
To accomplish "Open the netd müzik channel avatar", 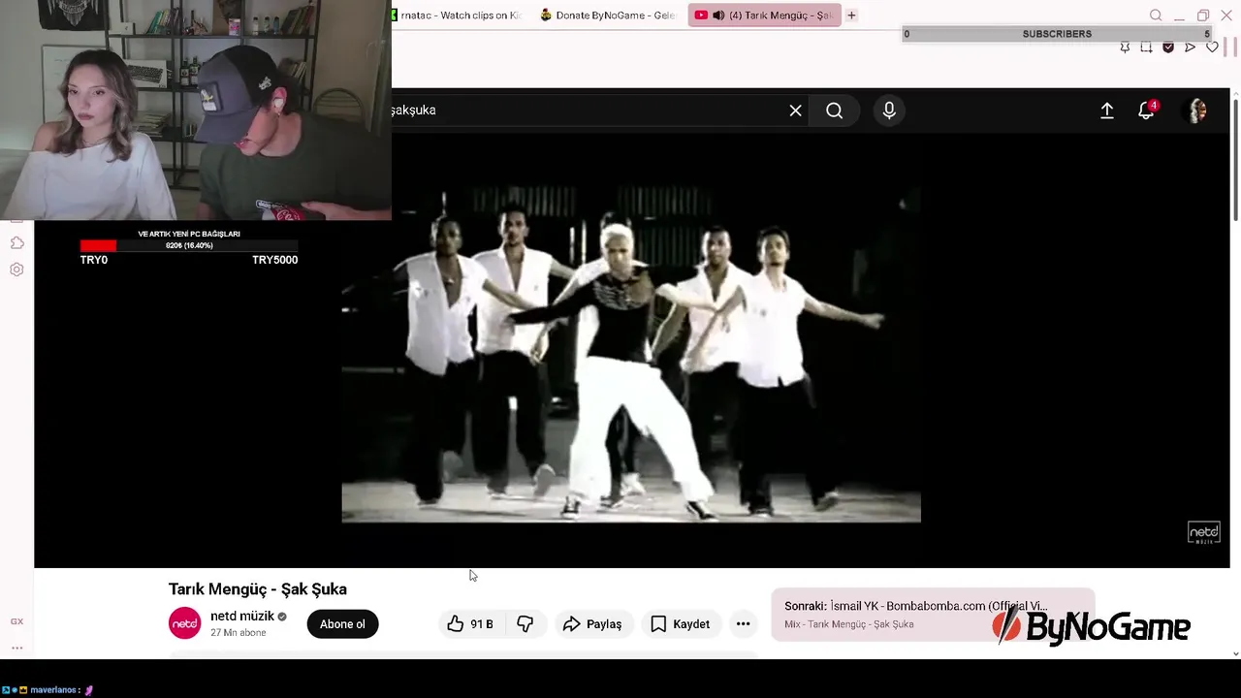I will (x=184, y=623).
